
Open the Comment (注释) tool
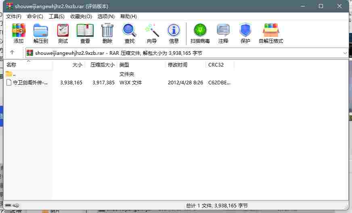pyautogui.click(x=223, y=33)
